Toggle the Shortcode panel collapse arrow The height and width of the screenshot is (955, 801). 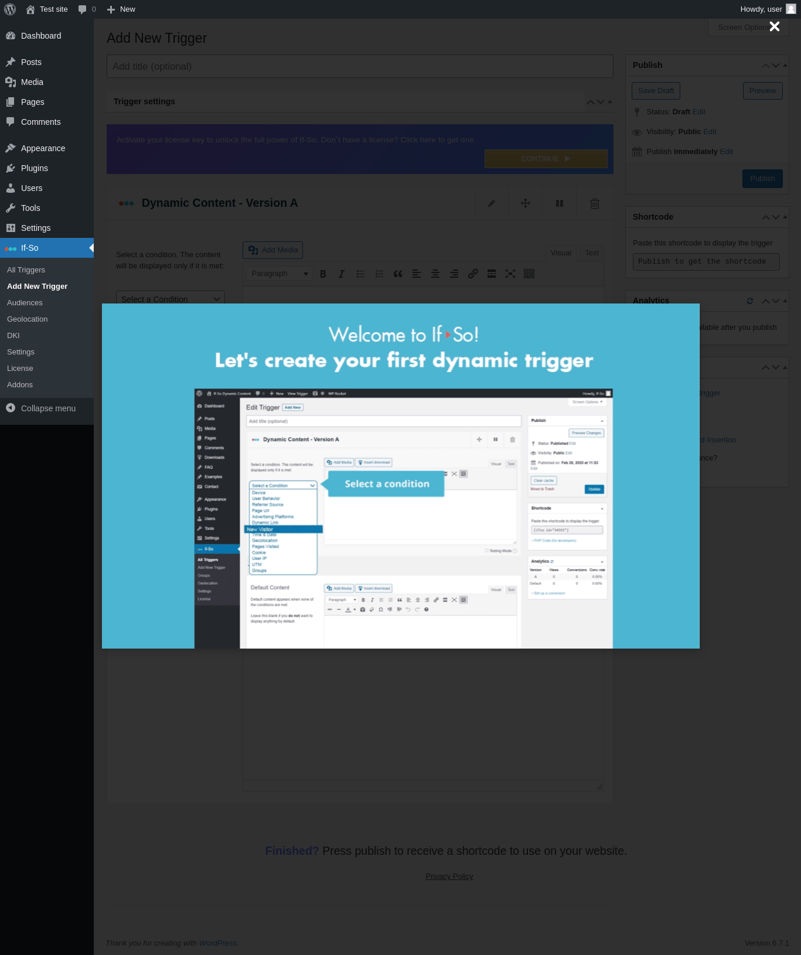[785, 217]
